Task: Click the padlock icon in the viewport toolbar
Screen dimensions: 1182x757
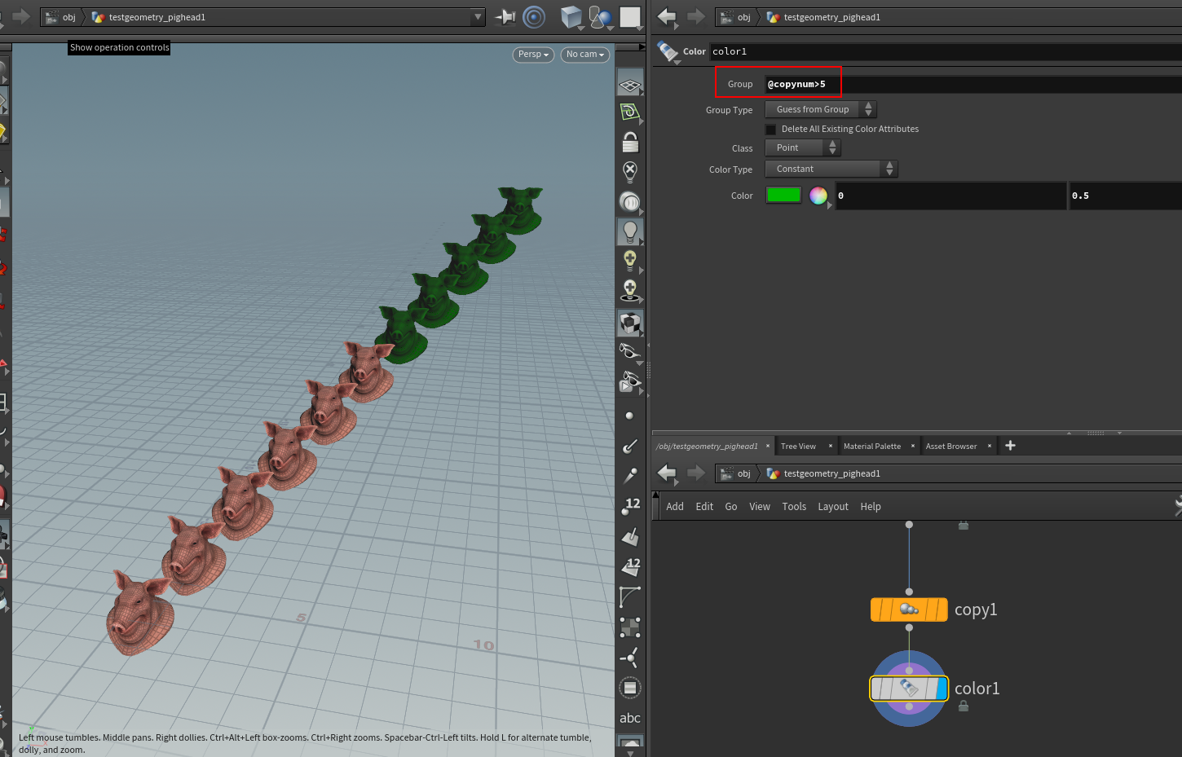Action: (x=630, y=143)
